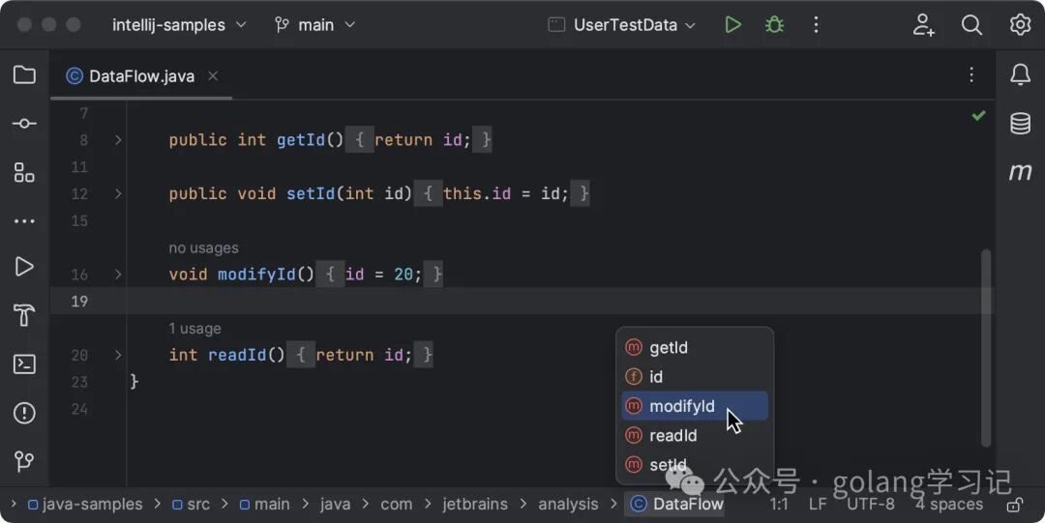Expand folded readId method on line 20
The width and height of the screenshot is (1045, 523).
click(118, 355)
